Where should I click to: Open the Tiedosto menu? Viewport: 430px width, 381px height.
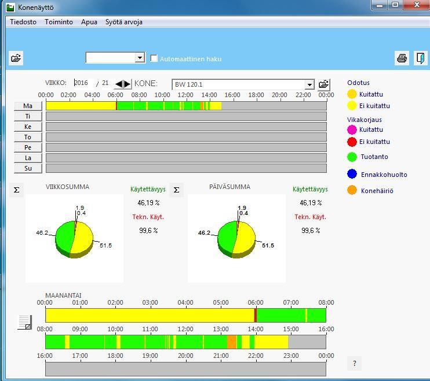[23, 22]
